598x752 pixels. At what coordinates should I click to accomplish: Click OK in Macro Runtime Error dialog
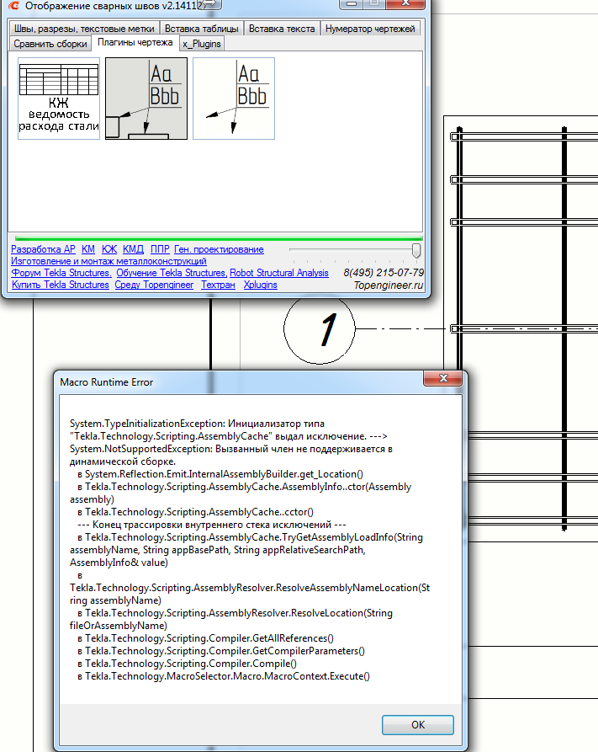point(418,725)
